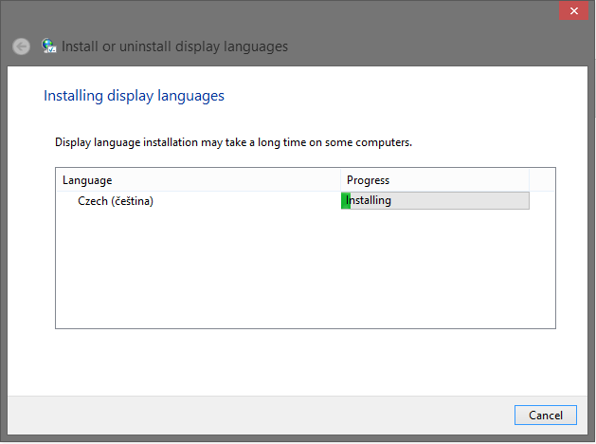Click the divider after the Progress header
This screenshot has height=444, width=596.
point(529,180)
